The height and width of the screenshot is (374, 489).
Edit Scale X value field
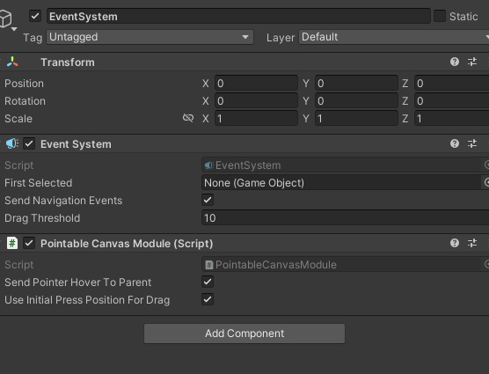tap(256, 119)
